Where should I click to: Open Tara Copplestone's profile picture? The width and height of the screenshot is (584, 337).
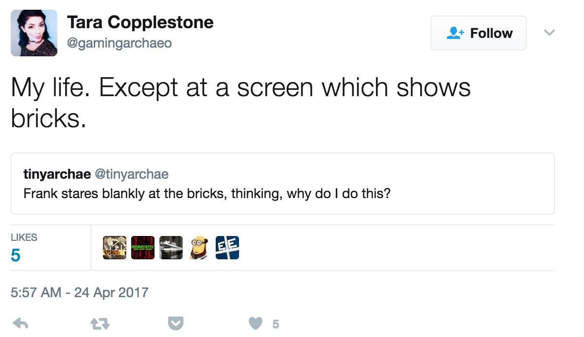click(34, 33)
